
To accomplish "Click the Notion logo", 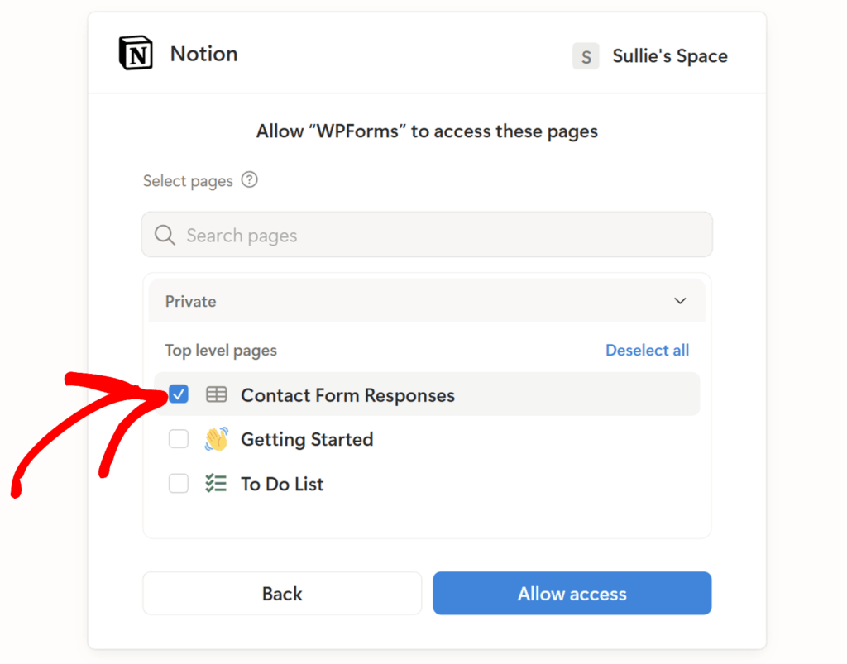I will pyautogui.click(x=135, y=52).
